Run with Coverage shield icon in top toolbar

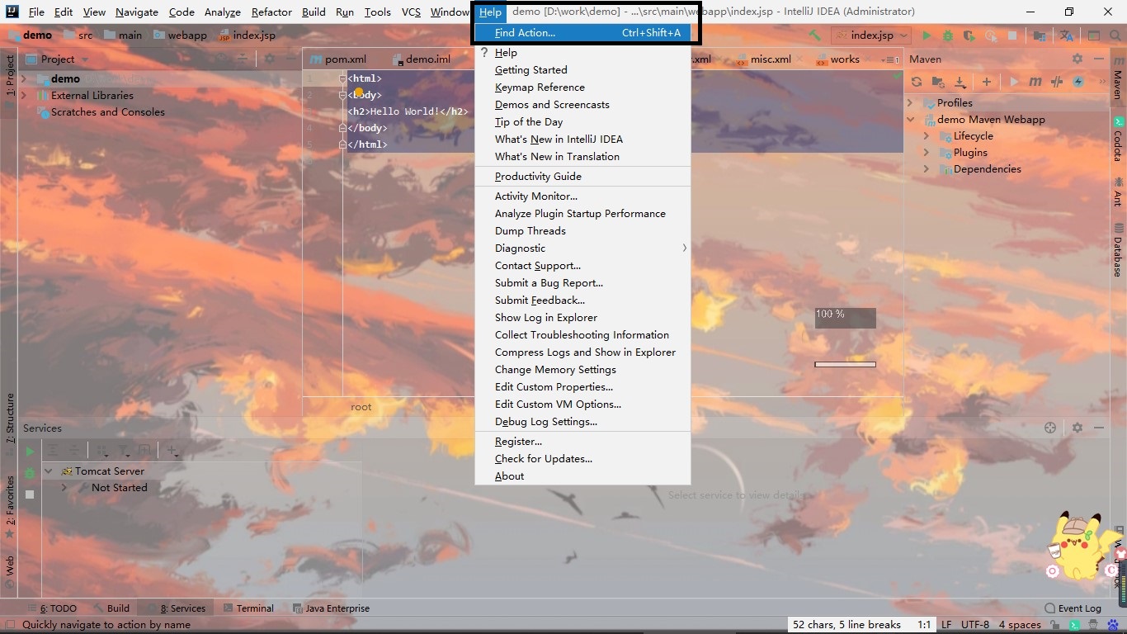point(969,35)
